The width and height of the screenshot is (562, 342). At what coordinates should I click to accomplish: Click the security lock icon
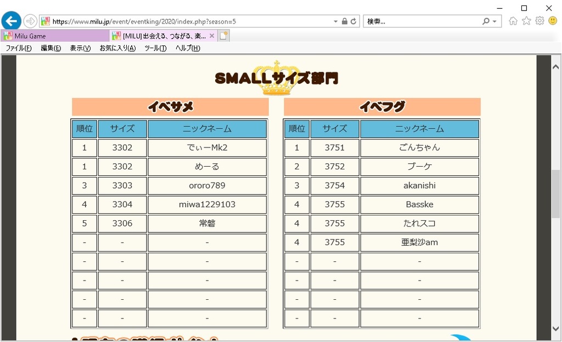(x=344, y=21)
